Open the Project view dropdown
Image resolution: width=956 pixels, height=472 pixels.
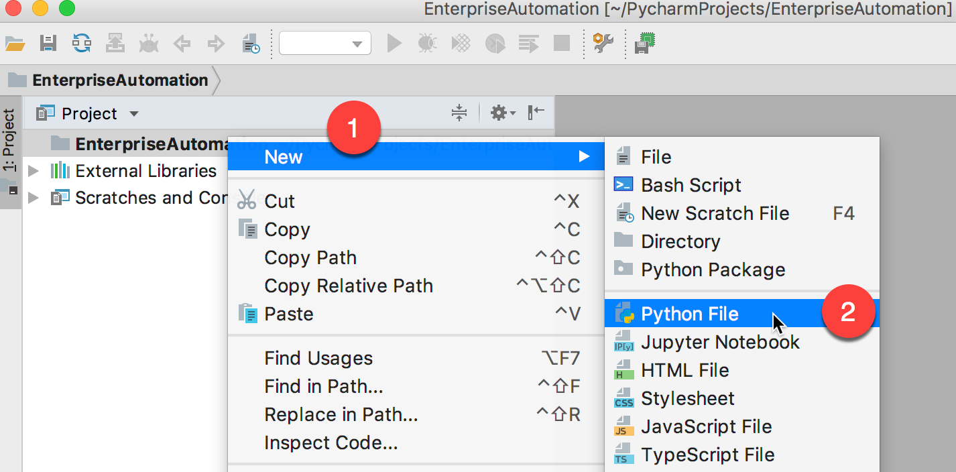pyautogui.click(x=134, y=114)
